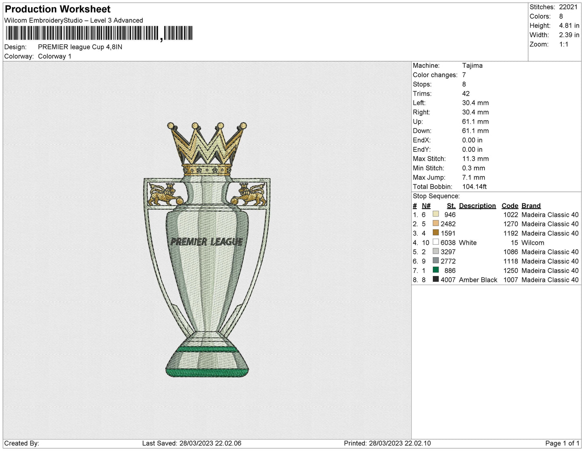
Task: Click the 'Brand' column header
Action: click(x=531, y=206)
